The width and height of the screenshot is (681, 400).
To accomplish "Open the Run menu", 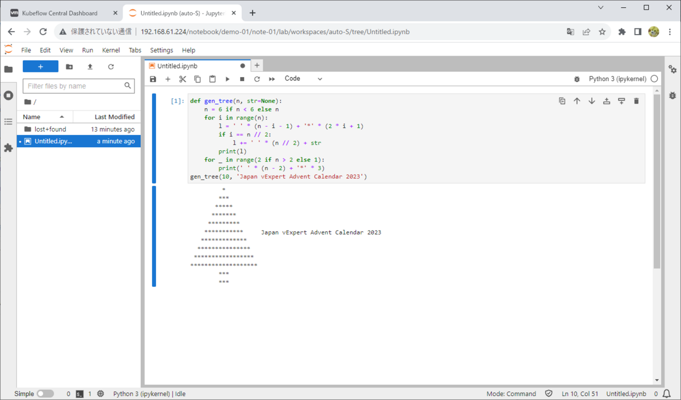I will click(x=87, y=50).
